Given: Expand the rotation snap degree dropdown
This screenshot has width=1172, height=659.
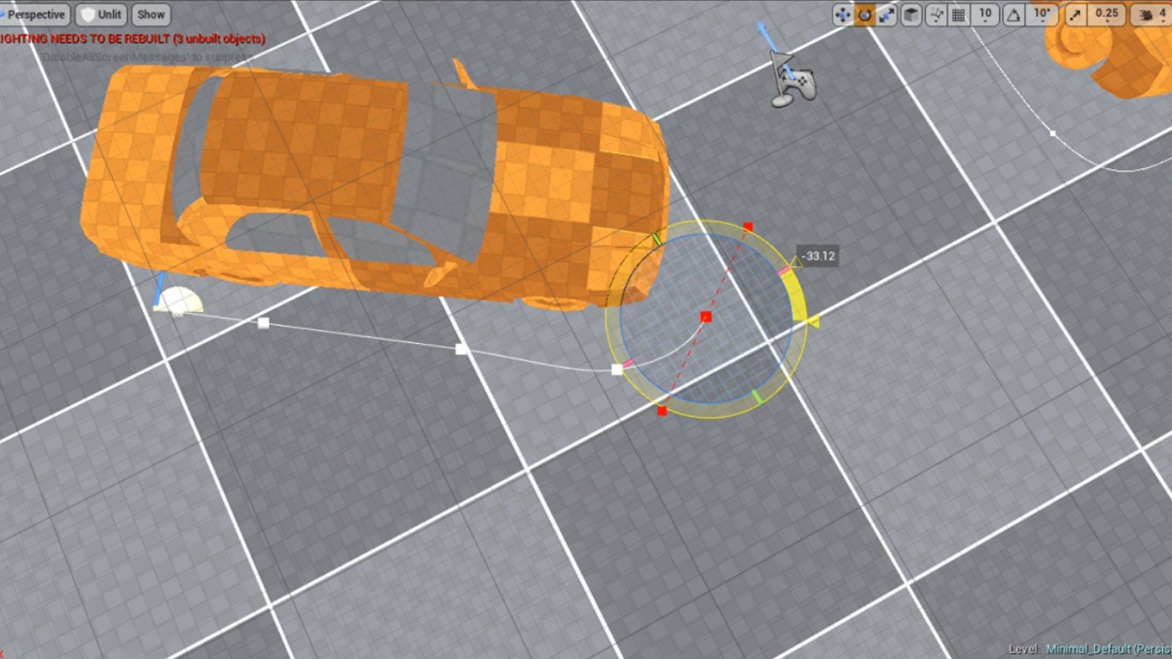Looking at the screenshot, I should [x=1043, y=15].
